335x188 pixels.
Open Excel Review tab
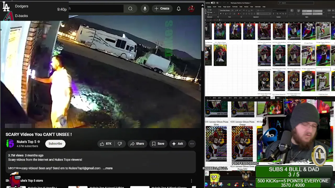click(x=246, y=7)
